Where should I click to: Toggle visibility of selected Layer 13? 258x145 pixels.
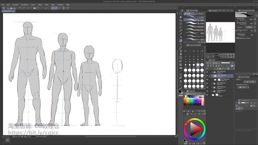(207, 76)
